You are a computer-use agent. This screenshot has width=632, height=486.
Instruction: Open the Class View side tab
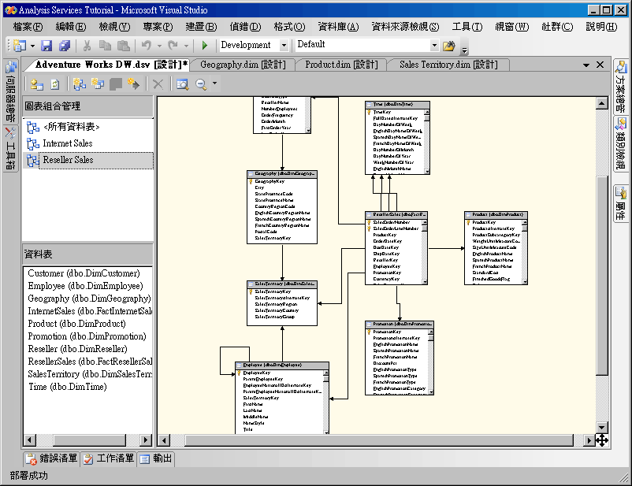point(621,144)
